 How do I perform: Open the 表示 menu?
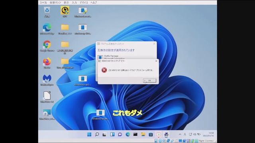tap(66, 3)
